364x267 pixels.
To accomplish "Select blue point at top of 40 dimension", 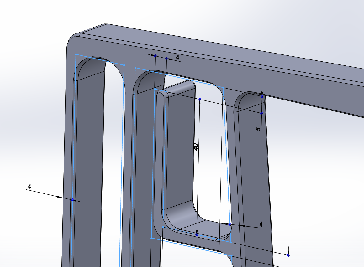I will [x=200, y=100].
